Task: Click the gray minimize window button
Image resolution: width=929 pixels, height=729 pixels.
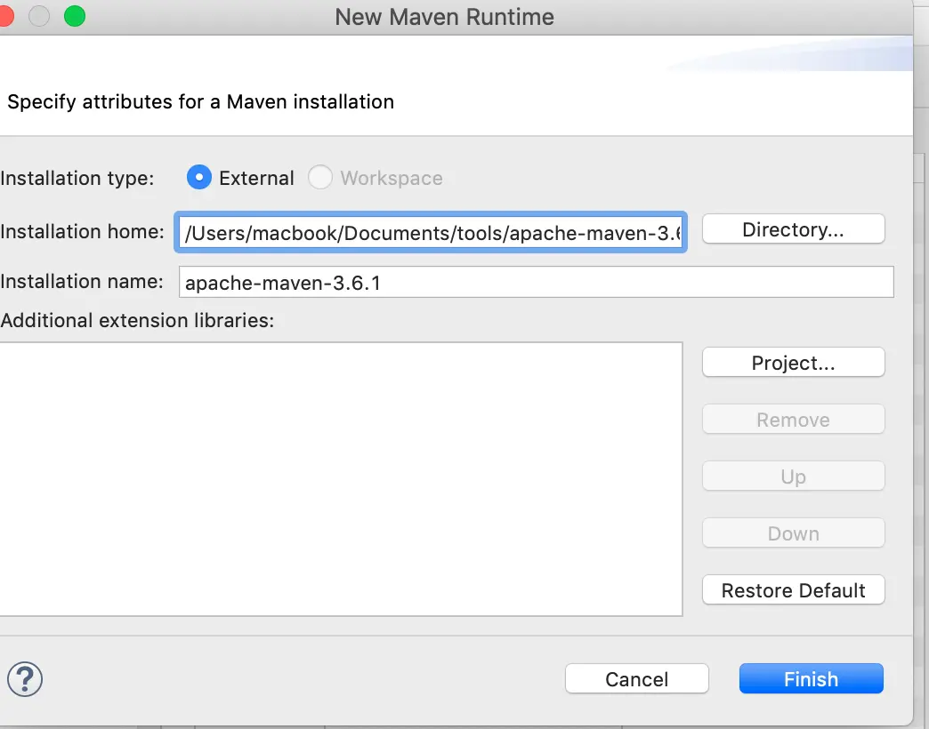Action: [39, 16]
